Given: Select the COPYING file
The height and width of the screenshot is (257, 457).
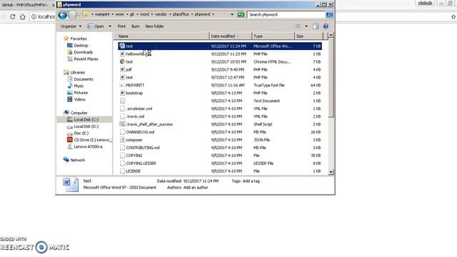Looking at the screenshot, I should tap(220, 156).
